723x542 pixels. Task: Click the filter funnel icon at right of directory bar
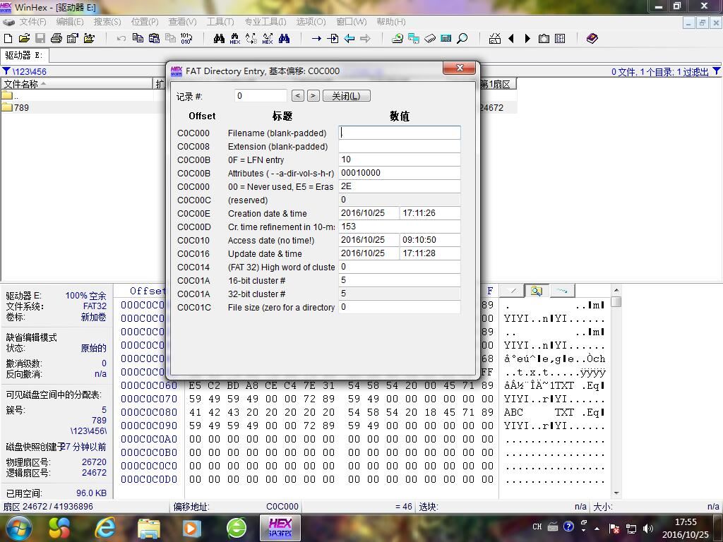(x=716, y=71)
